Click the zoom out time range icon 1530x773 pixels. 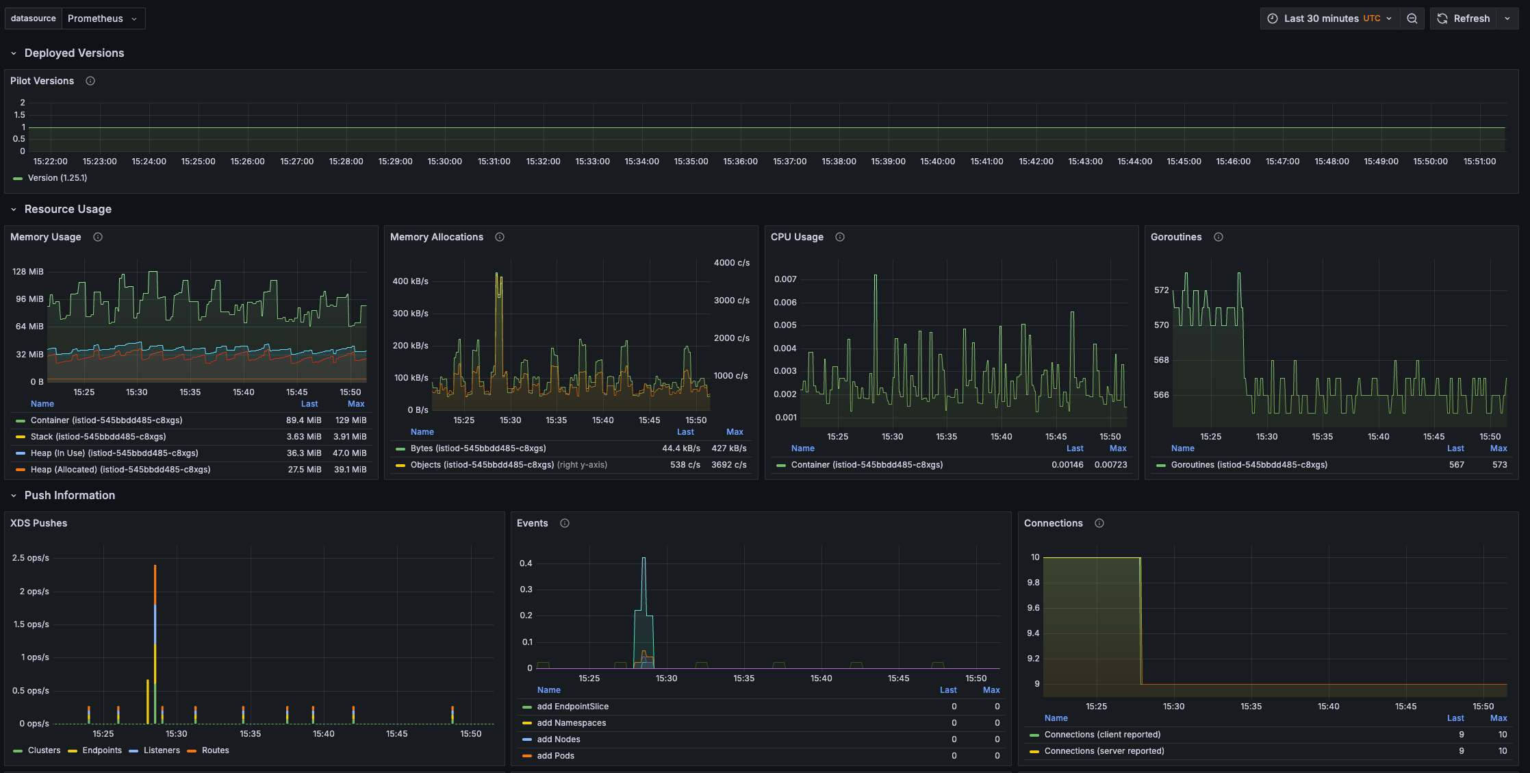1412,18
